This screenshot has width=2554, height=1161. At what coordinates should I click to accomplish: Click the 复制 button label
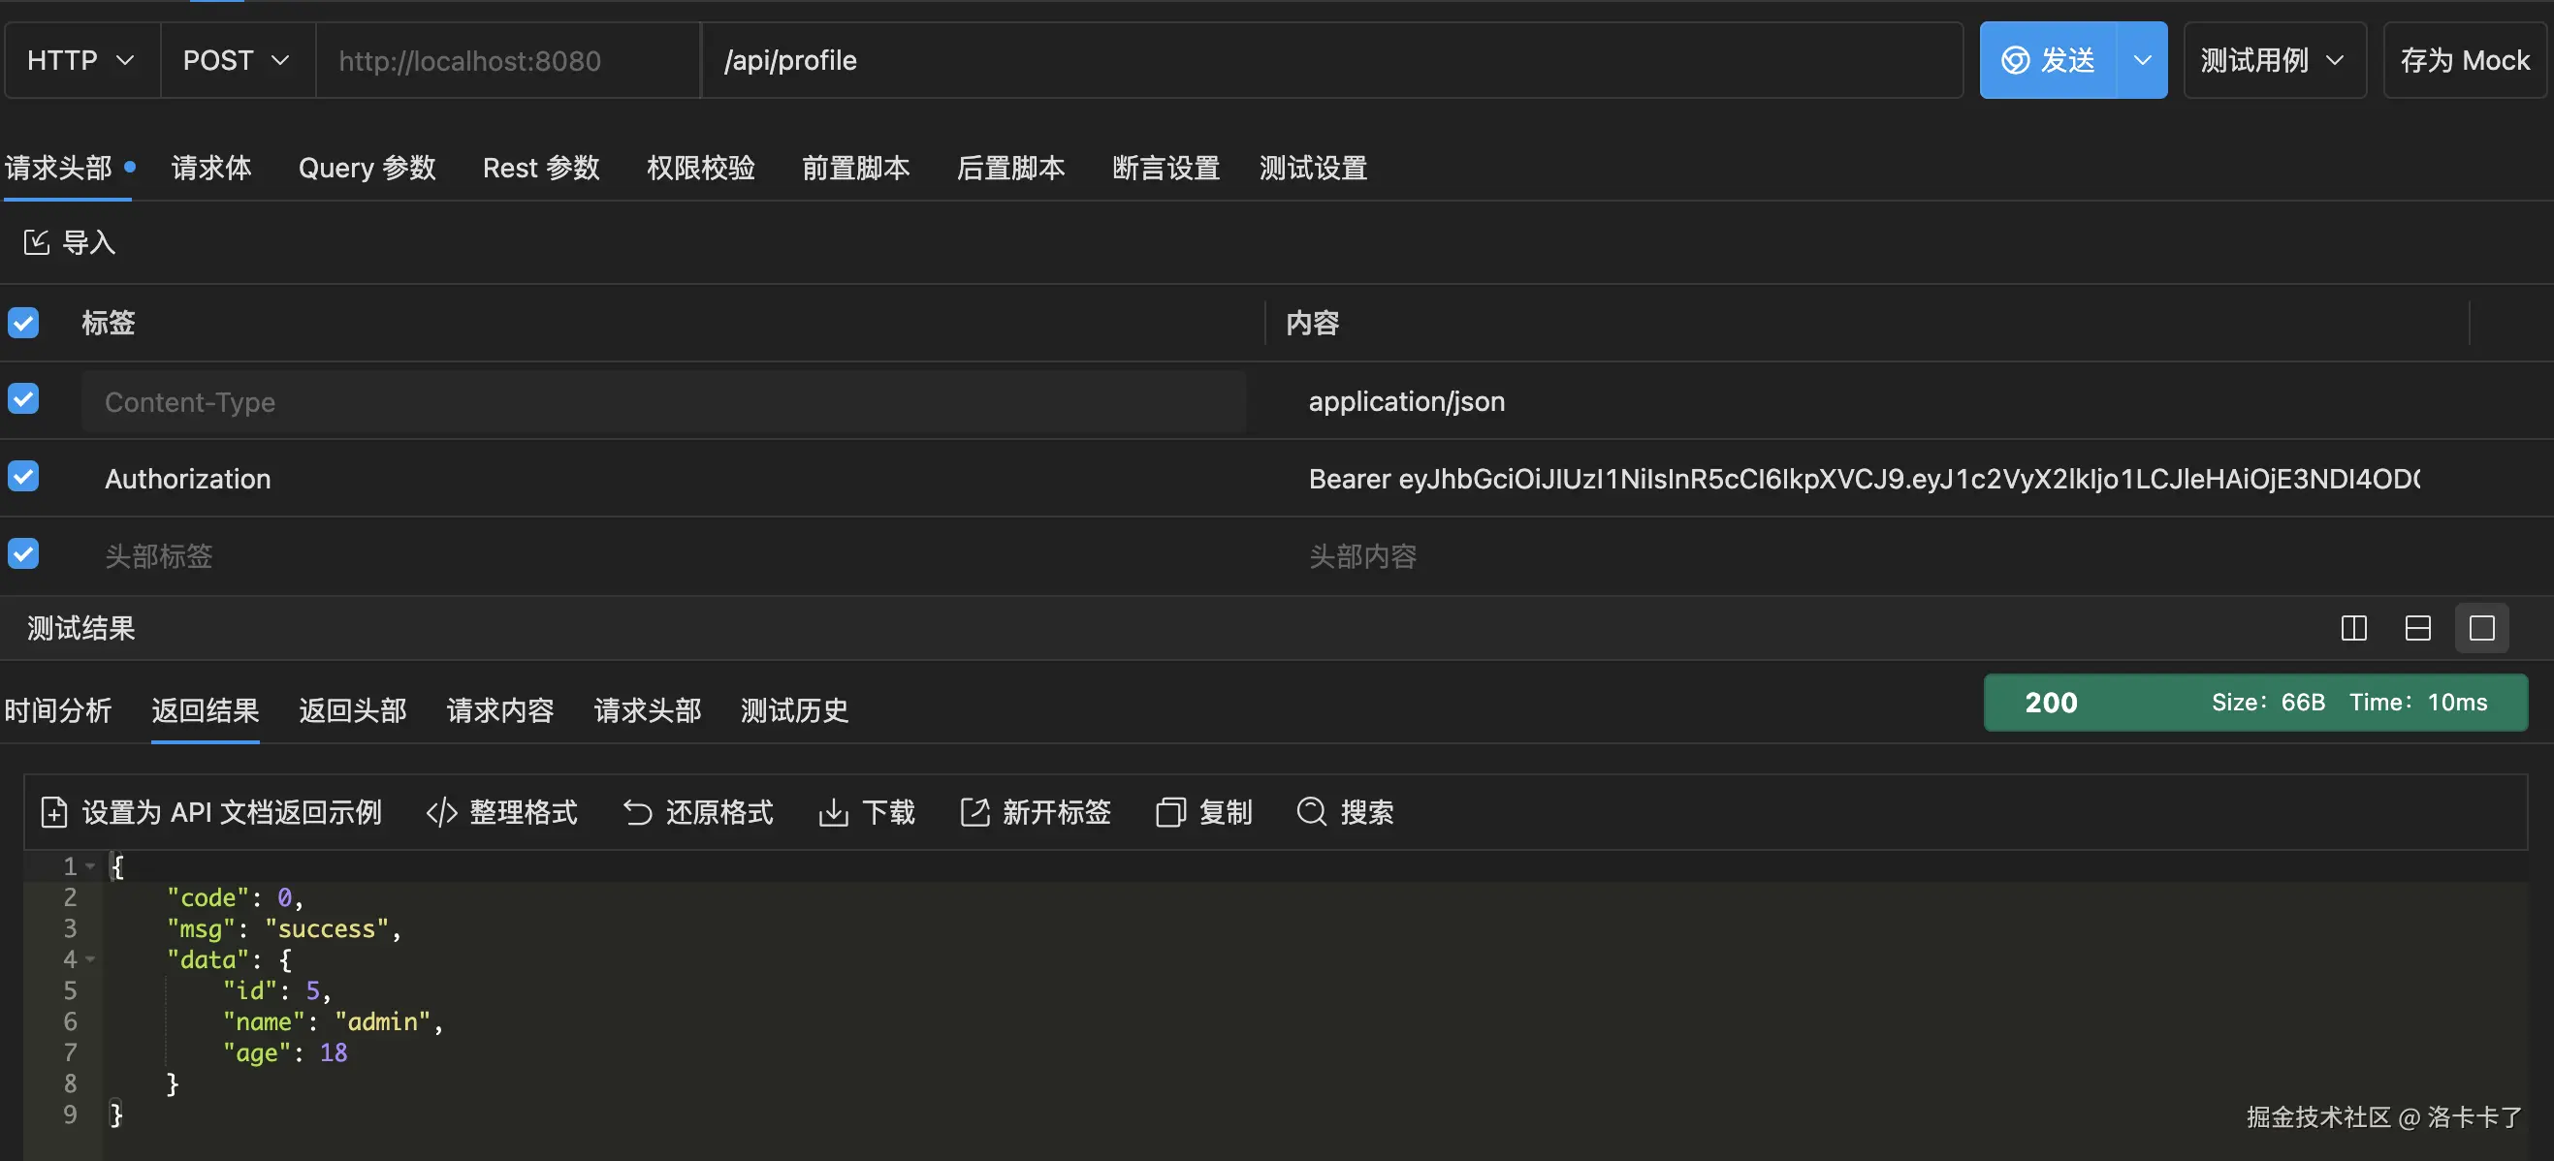1227,812
